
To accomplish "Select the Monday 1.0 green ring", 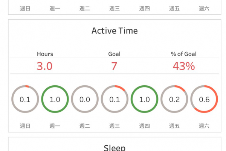I will click(x=55, y=99).
